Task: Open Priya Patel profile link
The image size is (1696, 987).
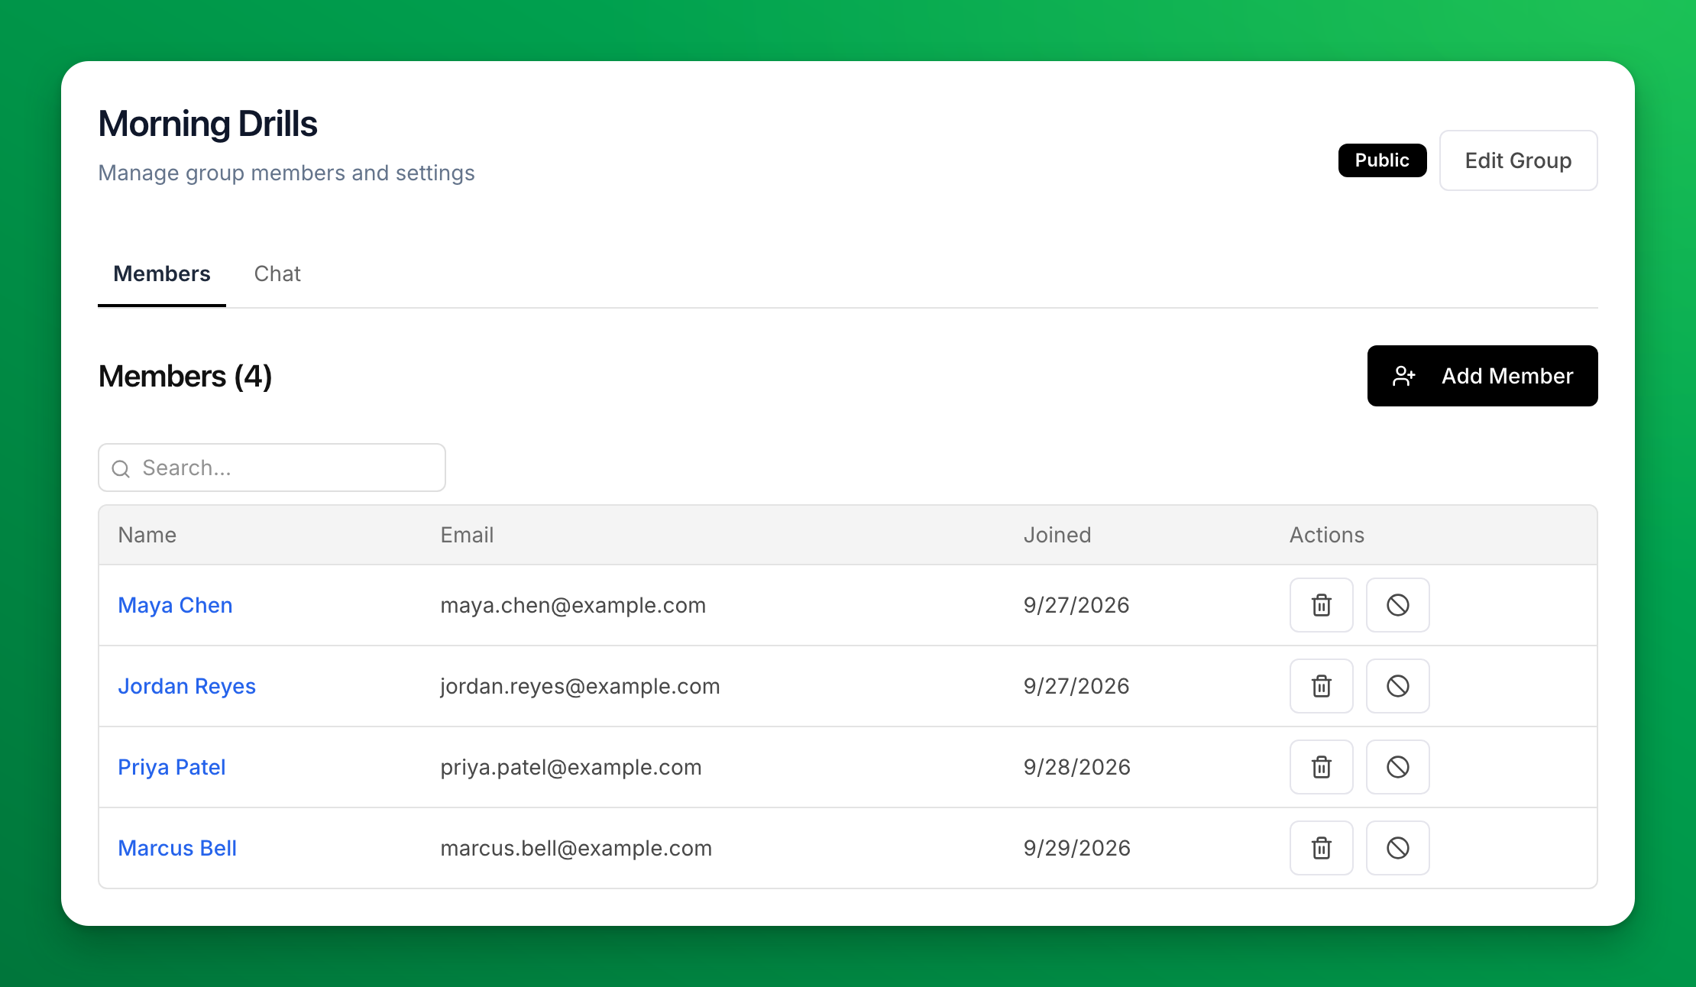Action: (172, 767)
